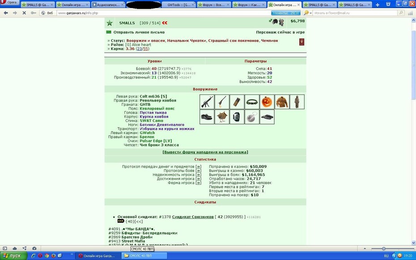This screenshot has height=260, width=416.
Task: Open the closed tabs trash icon
Action: click(388, 4)
